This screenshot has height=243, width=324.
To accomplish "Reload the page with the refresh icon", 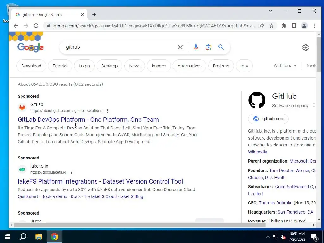I will point(36,26).
